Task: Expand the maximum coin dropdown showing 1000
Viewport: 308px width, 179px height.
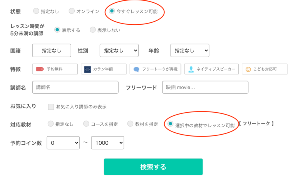Action: click(107, 143)
